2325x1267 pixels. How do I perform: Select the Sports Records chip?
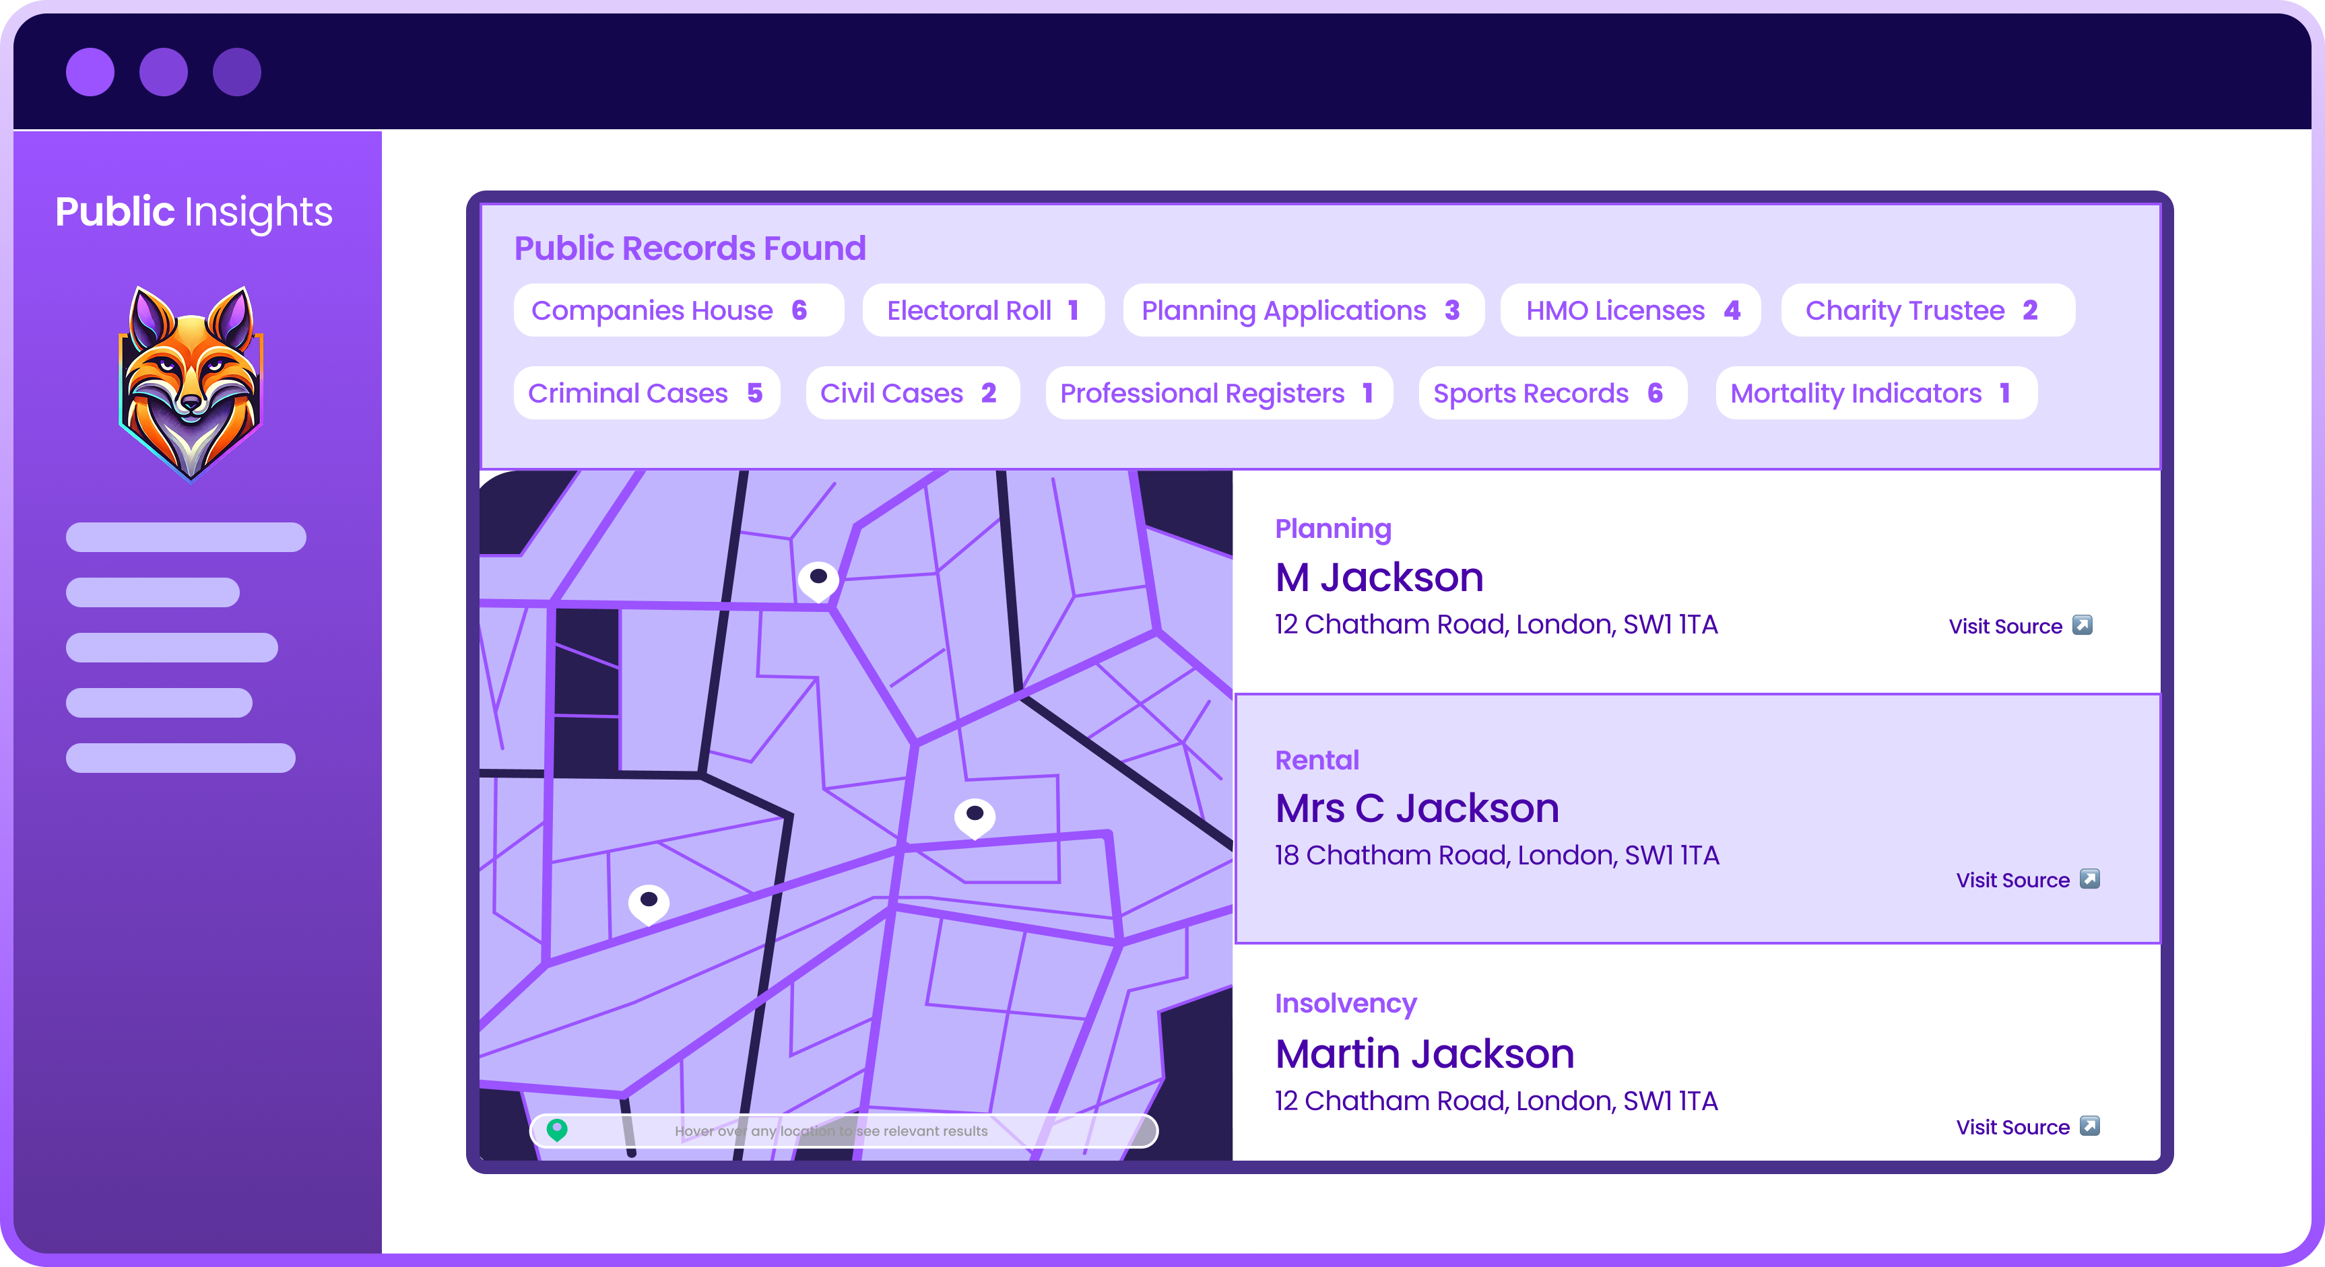[x=1552, y=392]
